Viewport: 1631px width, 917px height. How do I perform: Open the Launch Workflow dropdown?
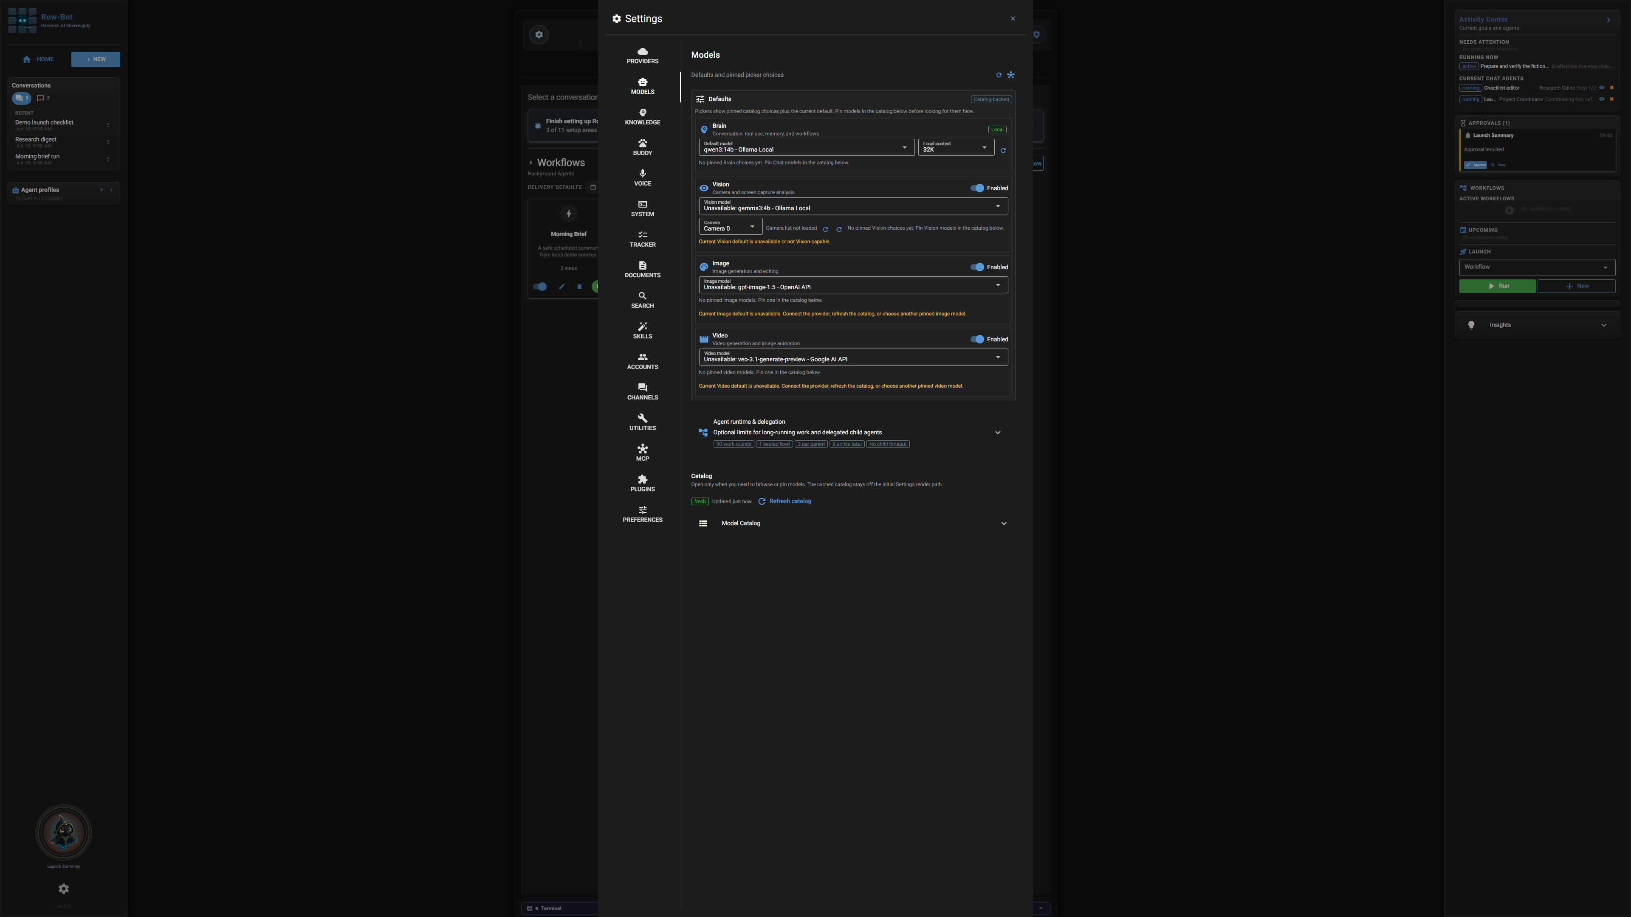1537,267
